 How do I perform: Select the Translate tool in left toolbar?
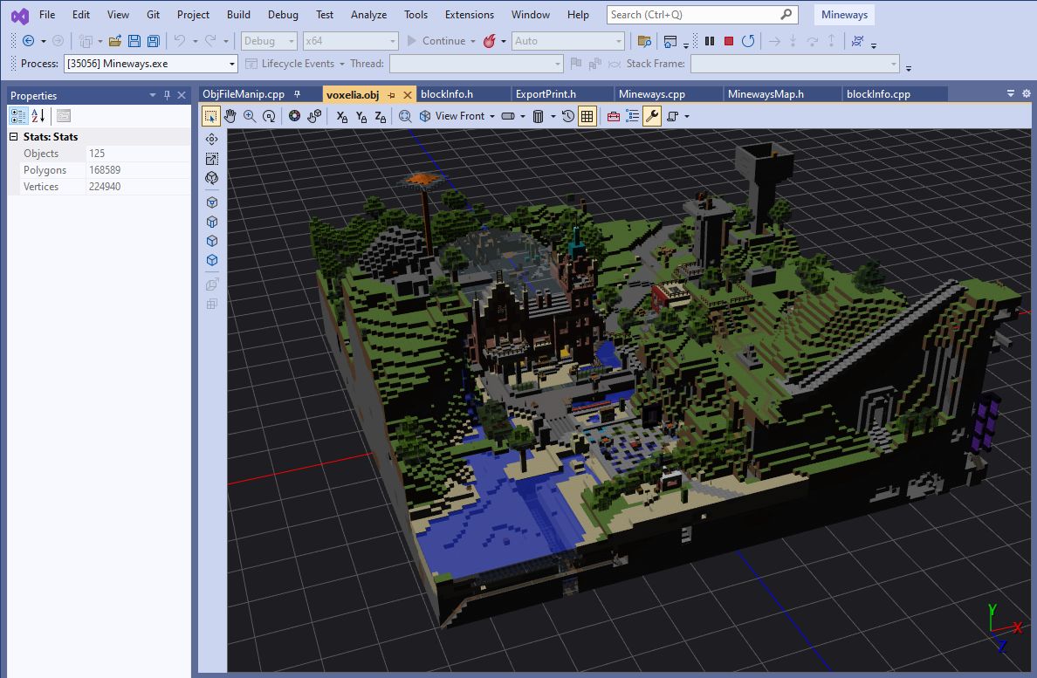pos(211,140)
